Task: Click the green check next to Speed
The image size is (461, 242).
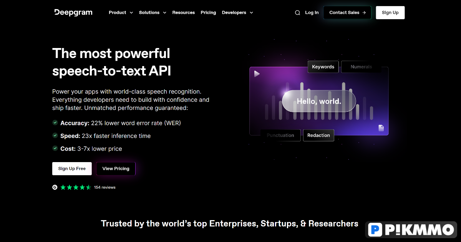Action: click(55, 136)
